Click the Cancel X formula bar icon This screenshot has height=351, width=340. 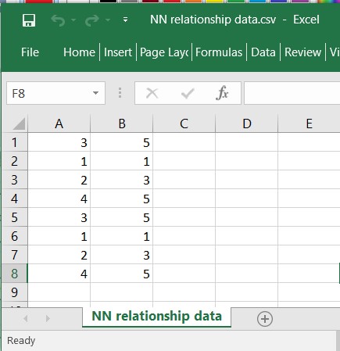click(152, 93)
